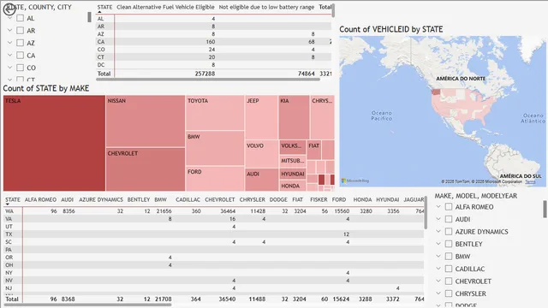Image resolution: width=548 pixels, height=308 pixels.
Task: Tick the AZURE DYNAMICS make checkbox
Action: pyautogui.click(x=449, y=232)
